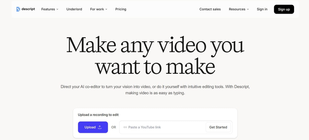The image size is (309, 140).
Task: Open the Features menu
Action: pos(48,9)
